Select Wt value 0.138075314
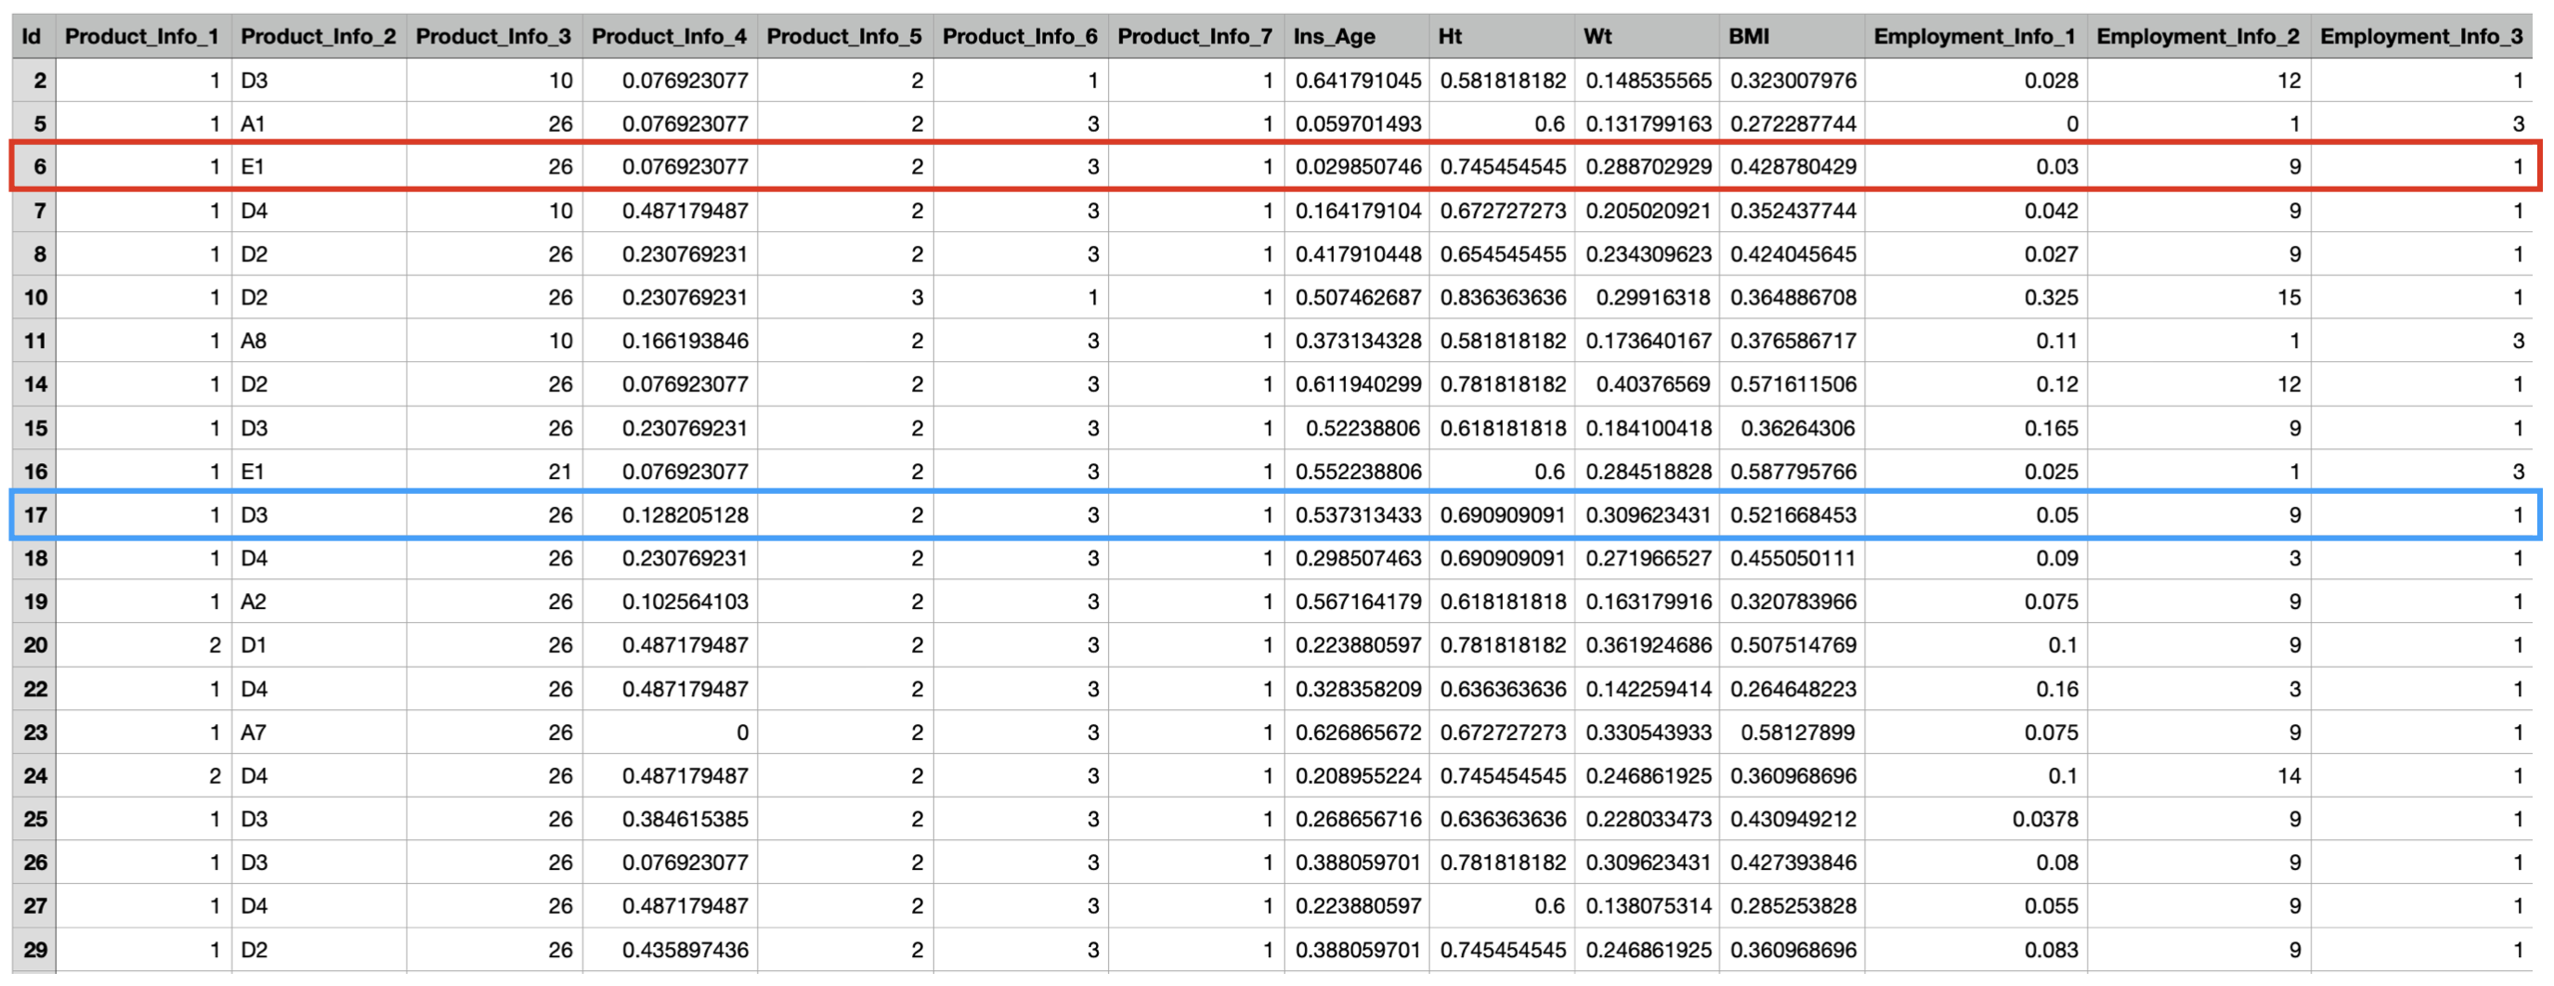Image resolution: width=2554 pixels, height=986 pixels. click(1647, 906)
